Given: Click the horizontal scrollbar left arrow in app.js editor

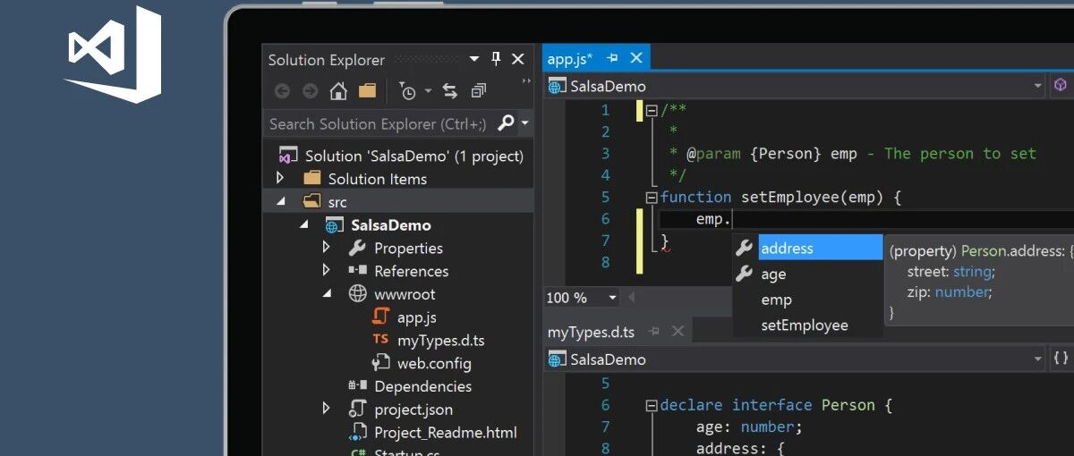Looking at the screenshot, I should (x=632, y=298).
